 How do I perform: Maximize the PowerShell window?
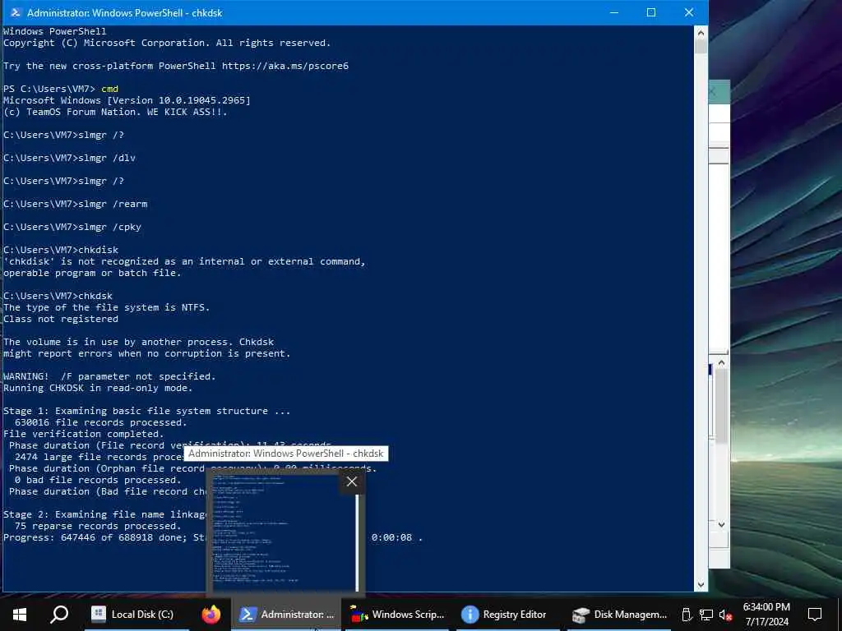click(651, 12)
